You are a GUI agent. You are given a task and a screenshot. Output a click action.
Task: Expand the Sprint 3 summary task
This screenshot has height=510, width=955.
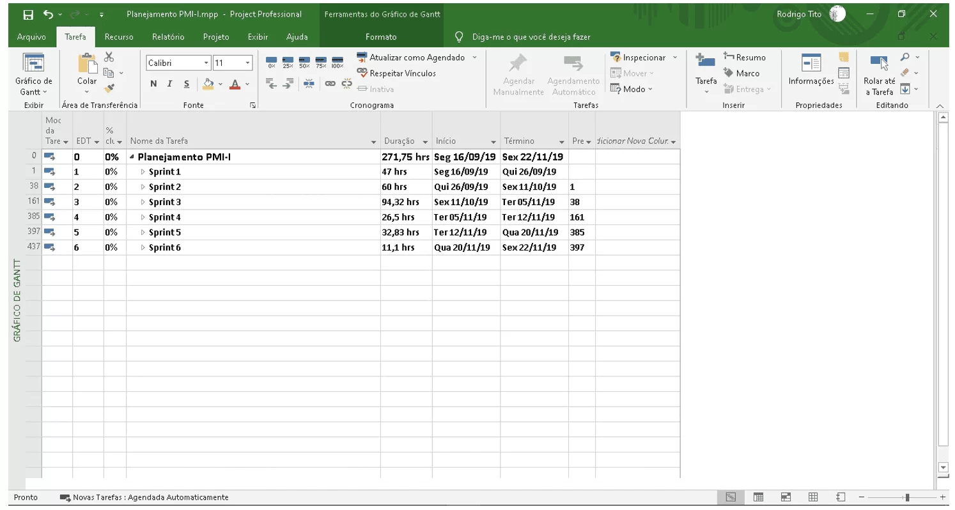point(143,203)
